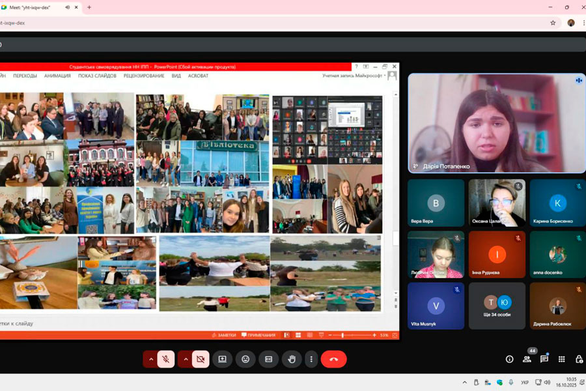Open the clock showing 10:35

point(566,382)
